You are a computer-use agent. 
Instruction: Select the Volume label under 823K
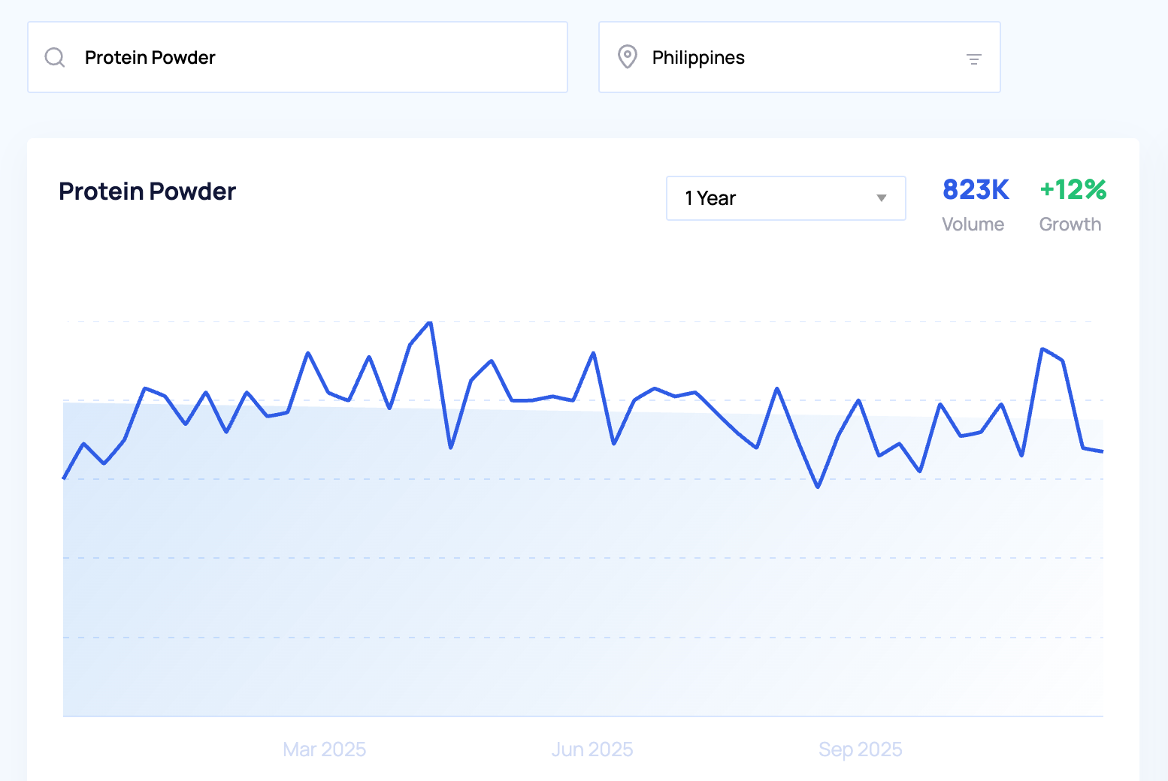point(973,225)
